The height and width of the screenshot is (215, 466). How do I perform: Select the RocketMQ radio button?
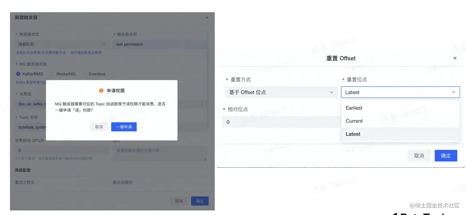52,74
